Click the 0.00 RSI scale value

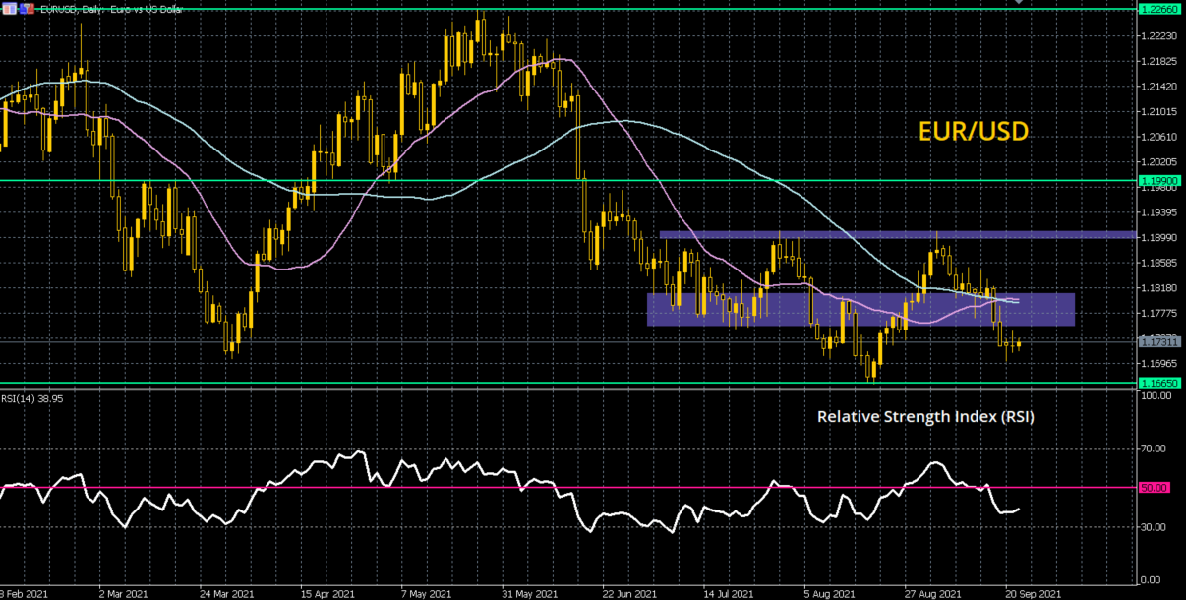pyautogui.click(x=1153, y=578)
